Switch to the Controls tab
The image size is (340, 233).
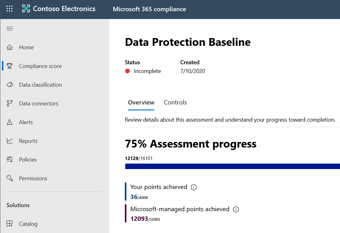tap(175, 103)
